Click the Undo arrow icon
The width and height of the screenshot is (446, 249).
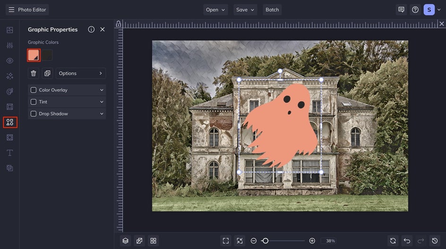pos(407,240)
